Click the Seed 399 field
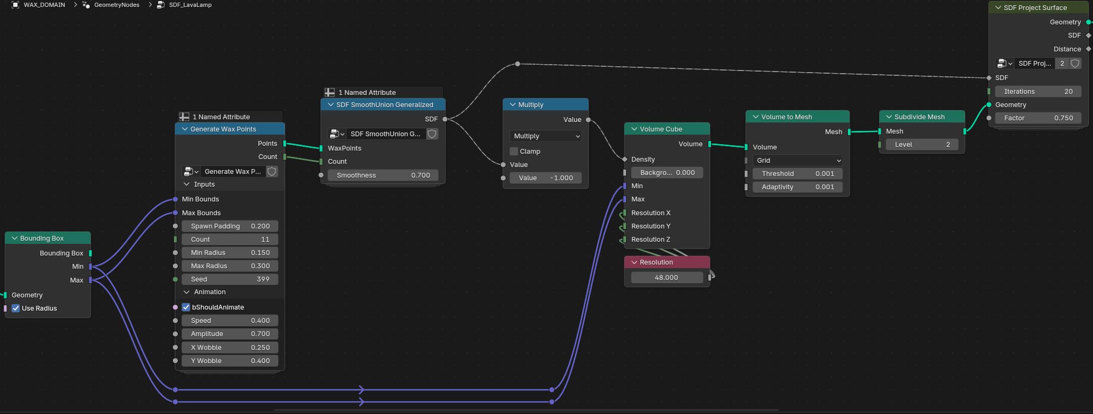 tap(230, 279)
